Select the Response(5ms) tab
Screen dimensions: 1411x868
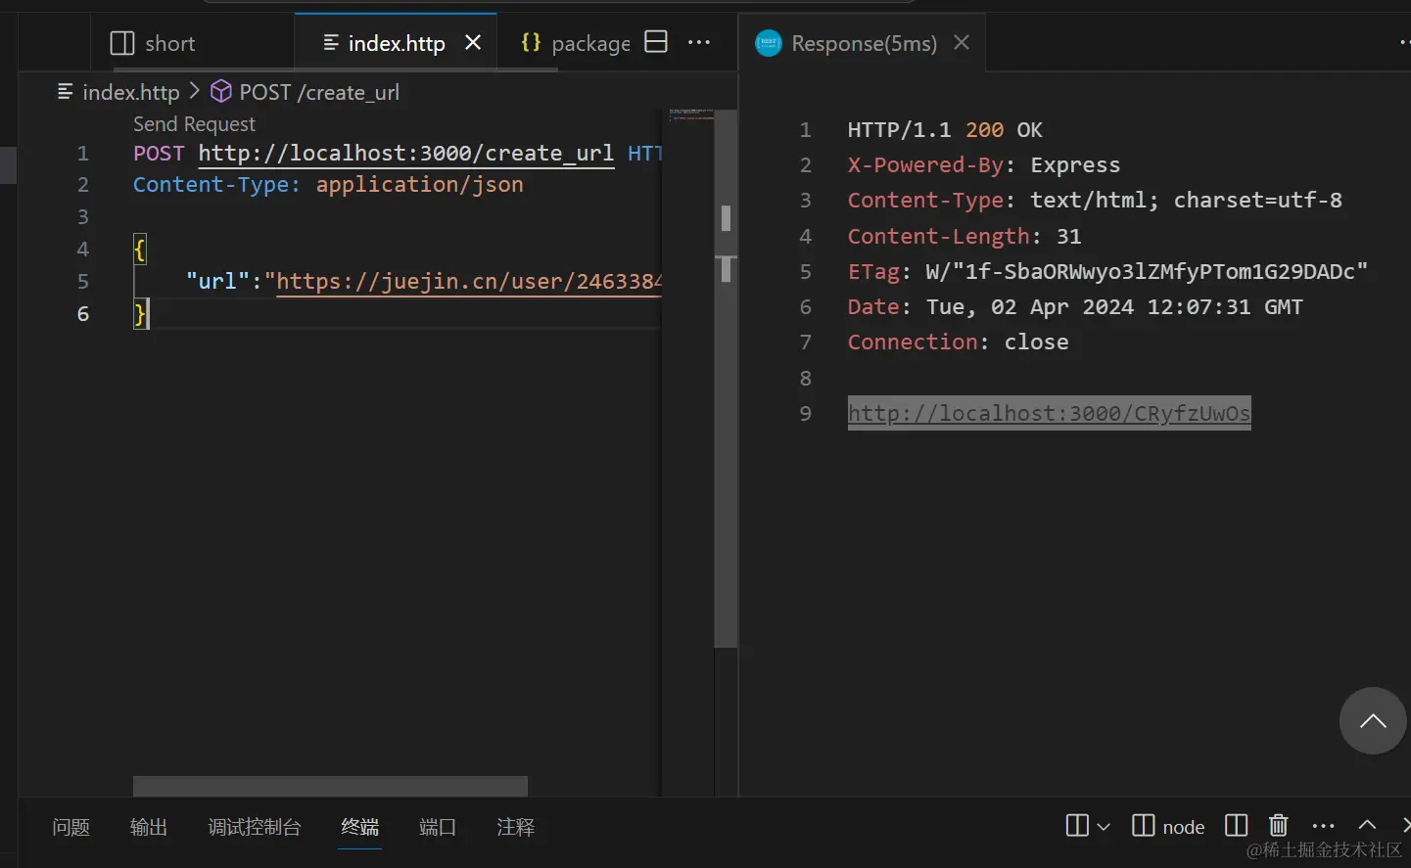[863, 43]
